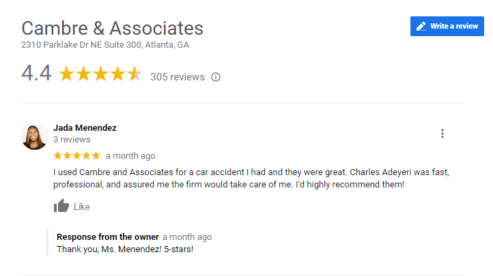Screen dimensions: 493x276
Task: Click the thumbs-up Like icon
Action: click(61, 206)
